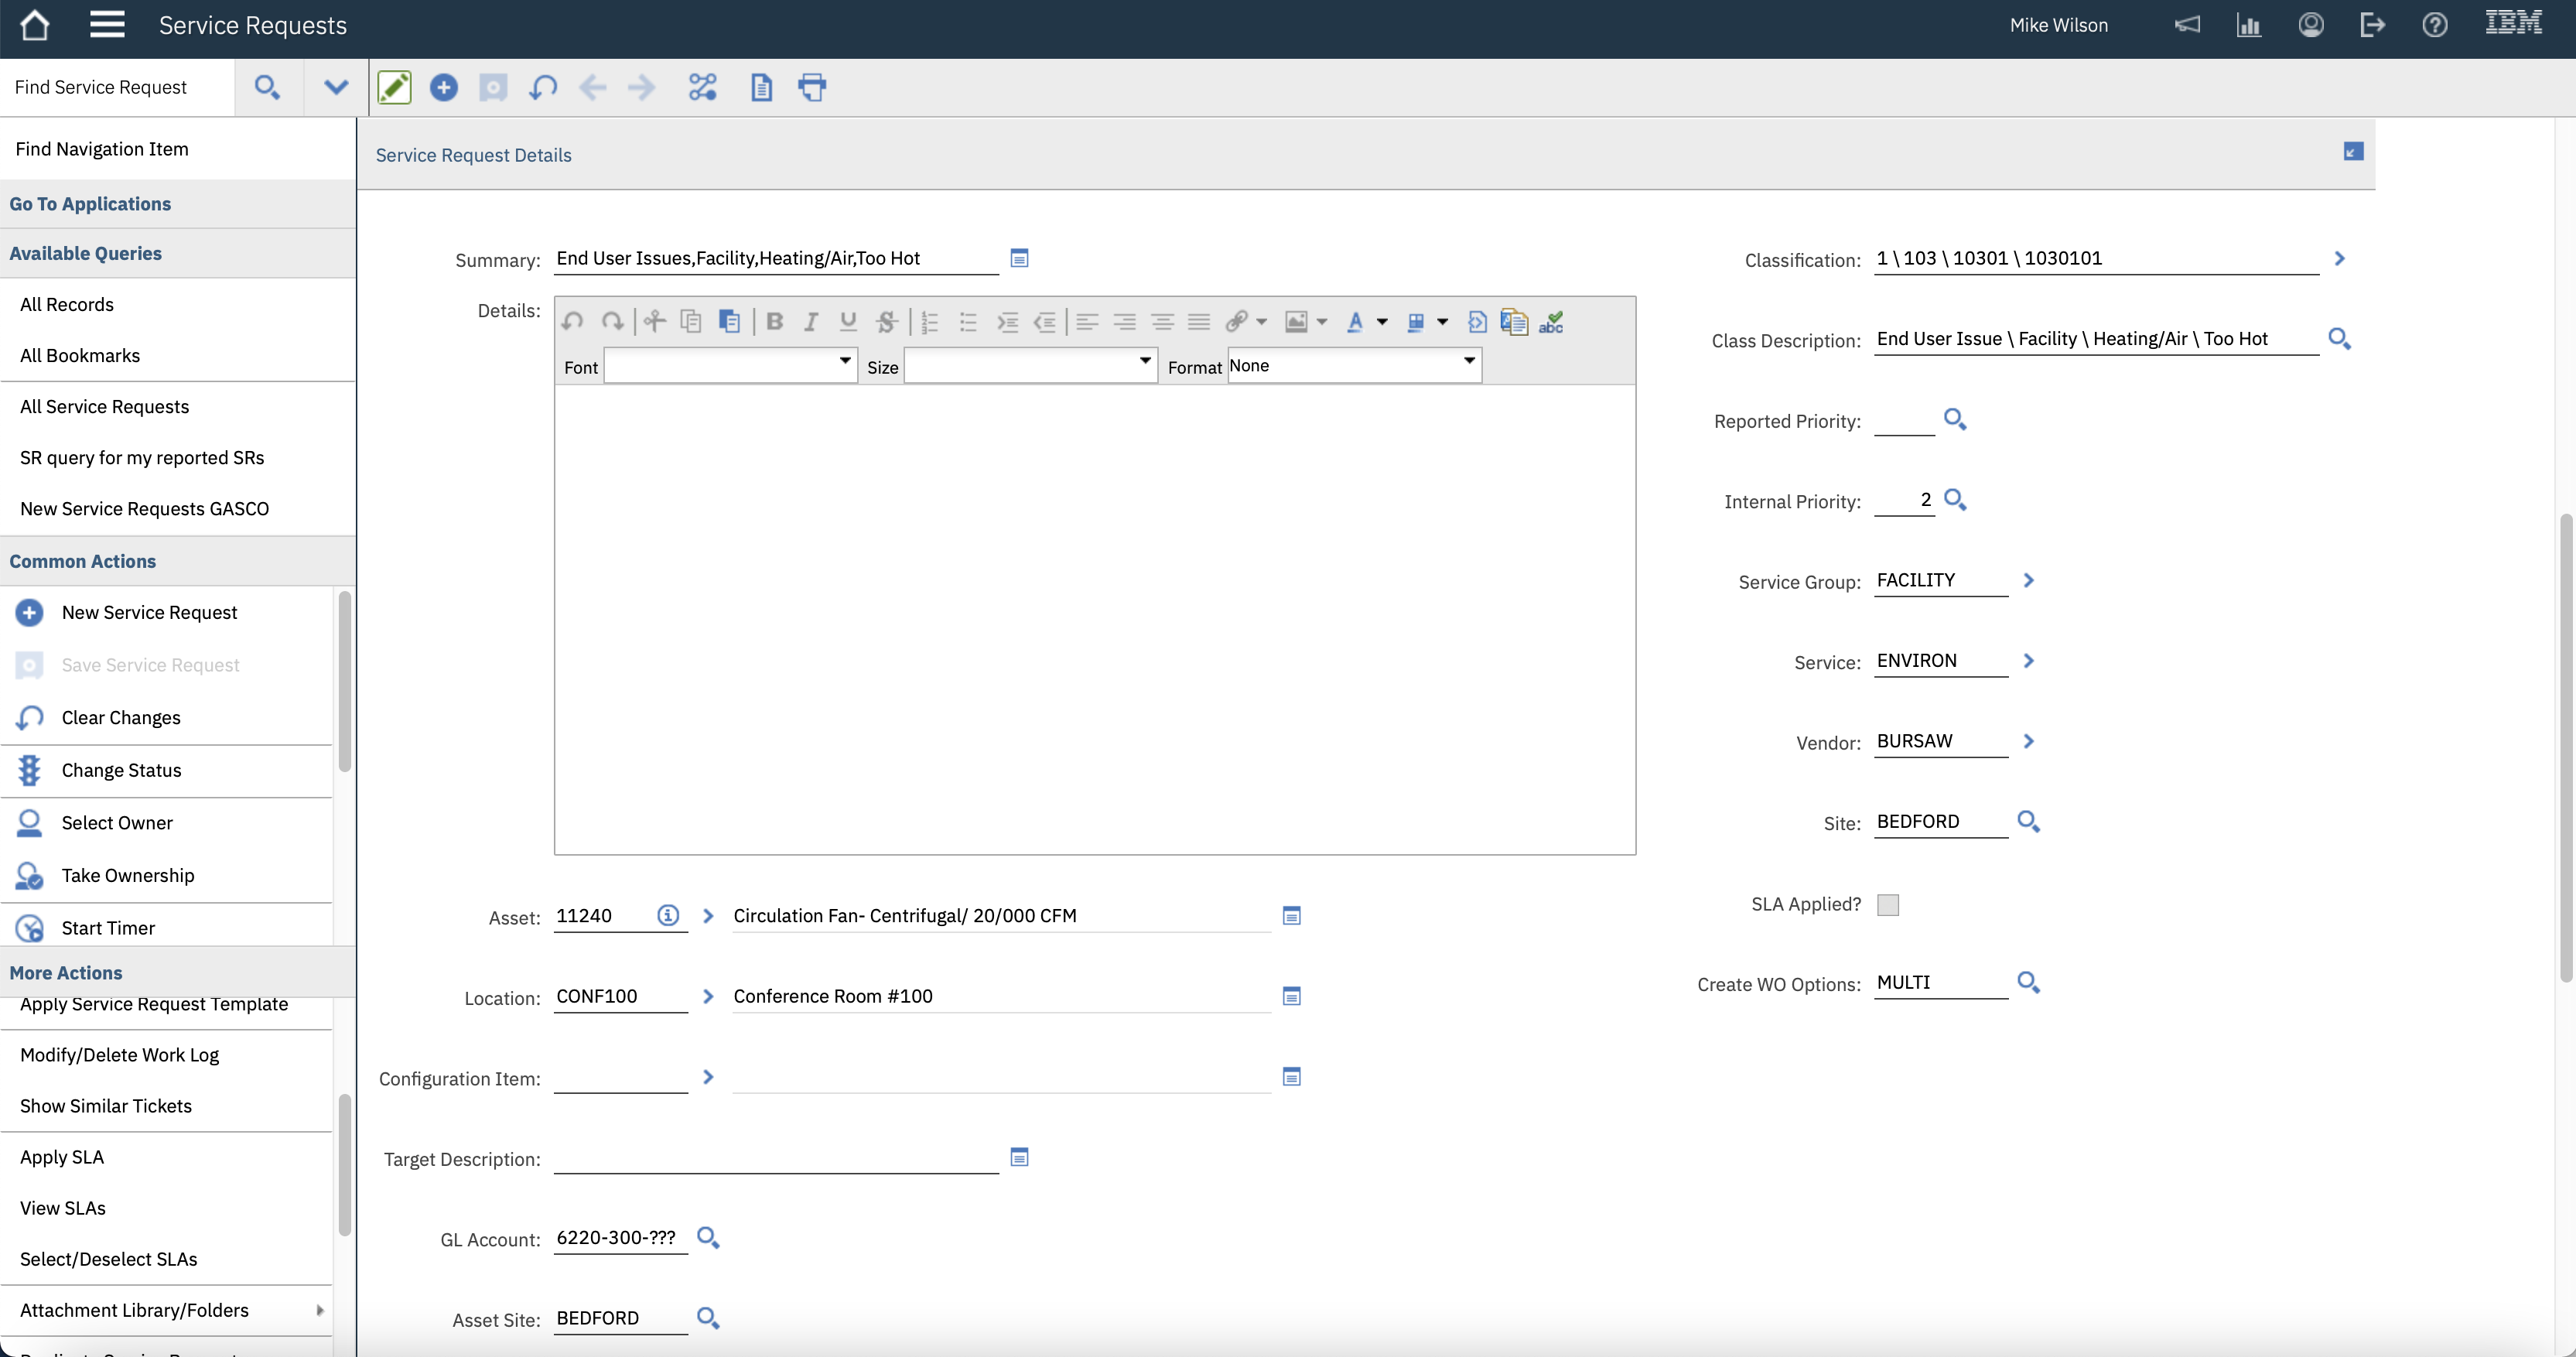Click Take Ownership action
The width and height of the screenshot is (2576, 1357).
(x=128, y=875)
